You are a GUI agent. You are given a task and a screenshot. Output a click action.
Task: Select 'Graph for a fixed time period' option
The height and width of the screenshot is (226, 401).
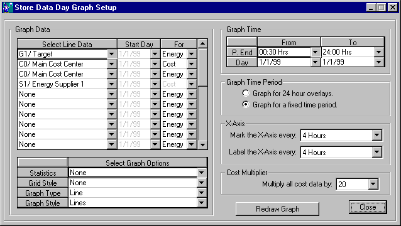point(246,104)
